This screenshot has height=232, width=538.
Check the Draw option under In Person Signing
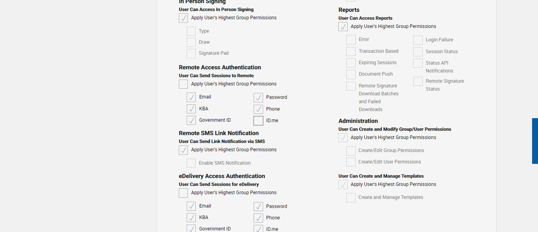(x=191, y=43)
